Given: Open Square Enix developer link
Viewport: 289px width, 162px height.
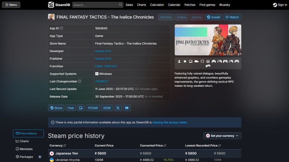Looking at the screenshot, I should [103, 51].
